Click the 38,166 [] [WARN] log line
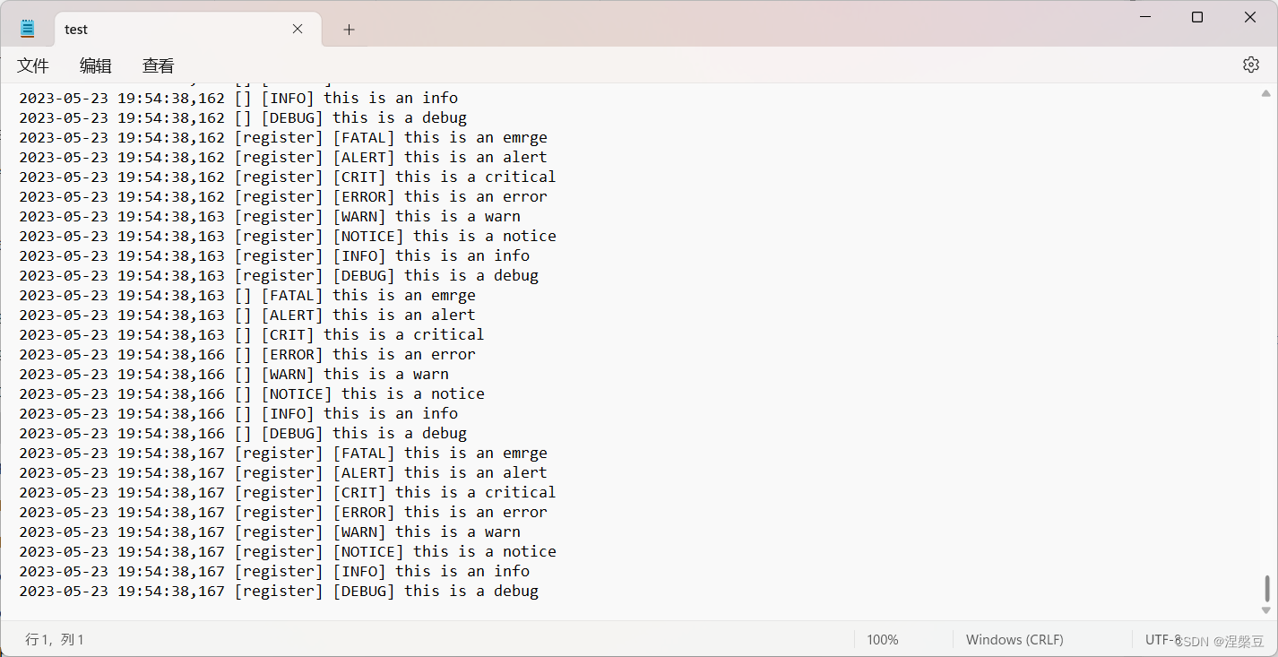The width and height of the screenshot is (1278, 657). [234, 374]
